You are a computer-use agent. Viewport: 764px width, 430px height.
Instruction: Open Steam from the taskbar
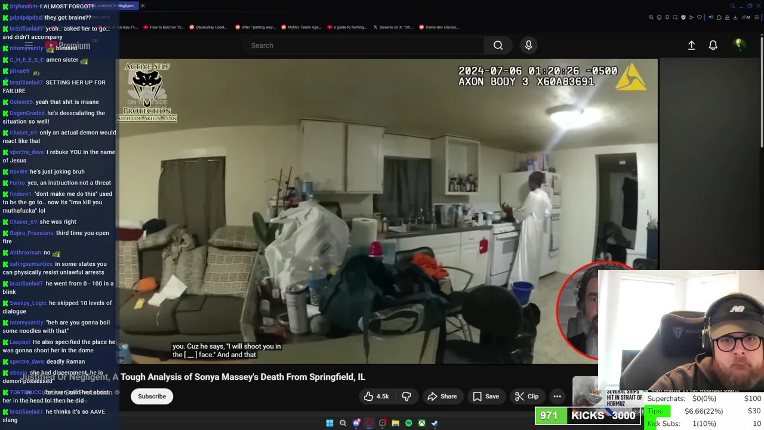(435, 423)
